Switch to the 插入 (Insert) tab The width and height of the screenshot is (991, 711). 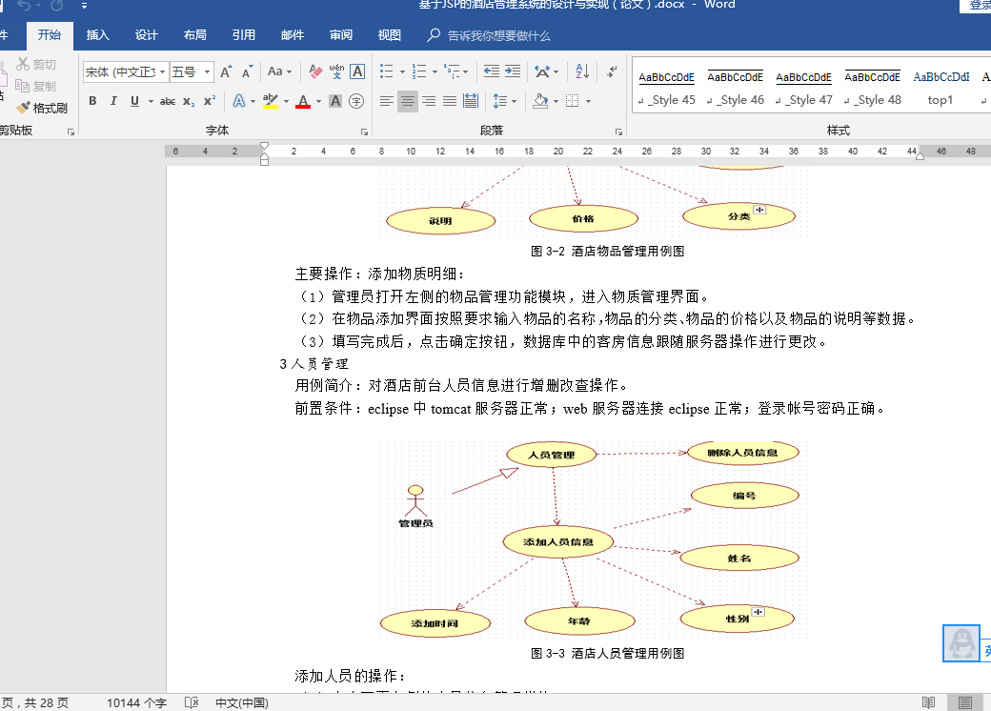98,35
